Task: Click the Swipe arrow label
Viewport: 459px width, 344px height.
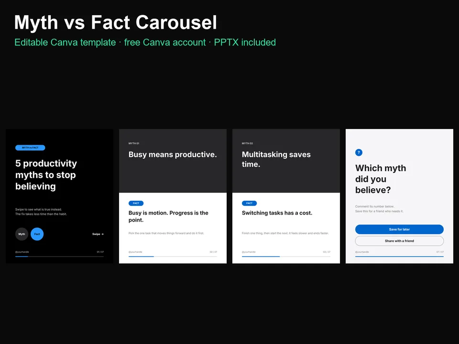Action: tap(98, 234)
